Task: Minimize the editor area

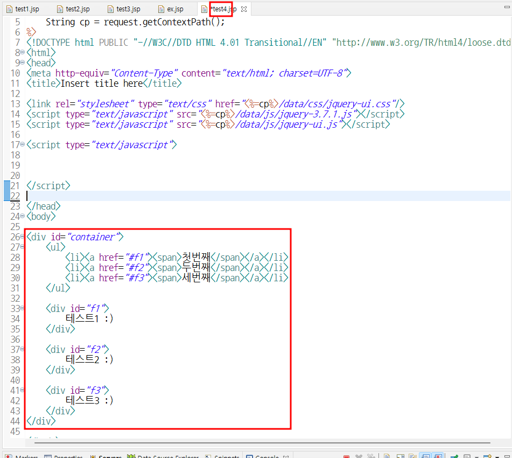Action: 507,6
